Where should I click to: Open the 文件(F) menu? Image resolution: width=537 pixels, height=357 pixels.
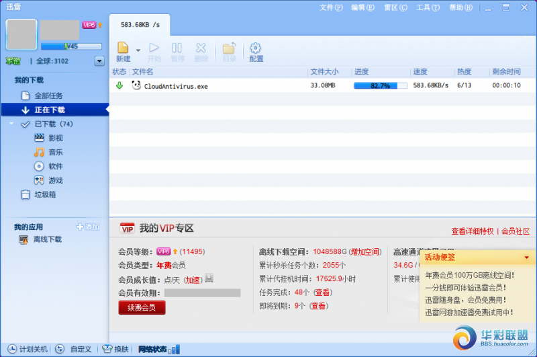pyautogui.click(x=331, y=7)
